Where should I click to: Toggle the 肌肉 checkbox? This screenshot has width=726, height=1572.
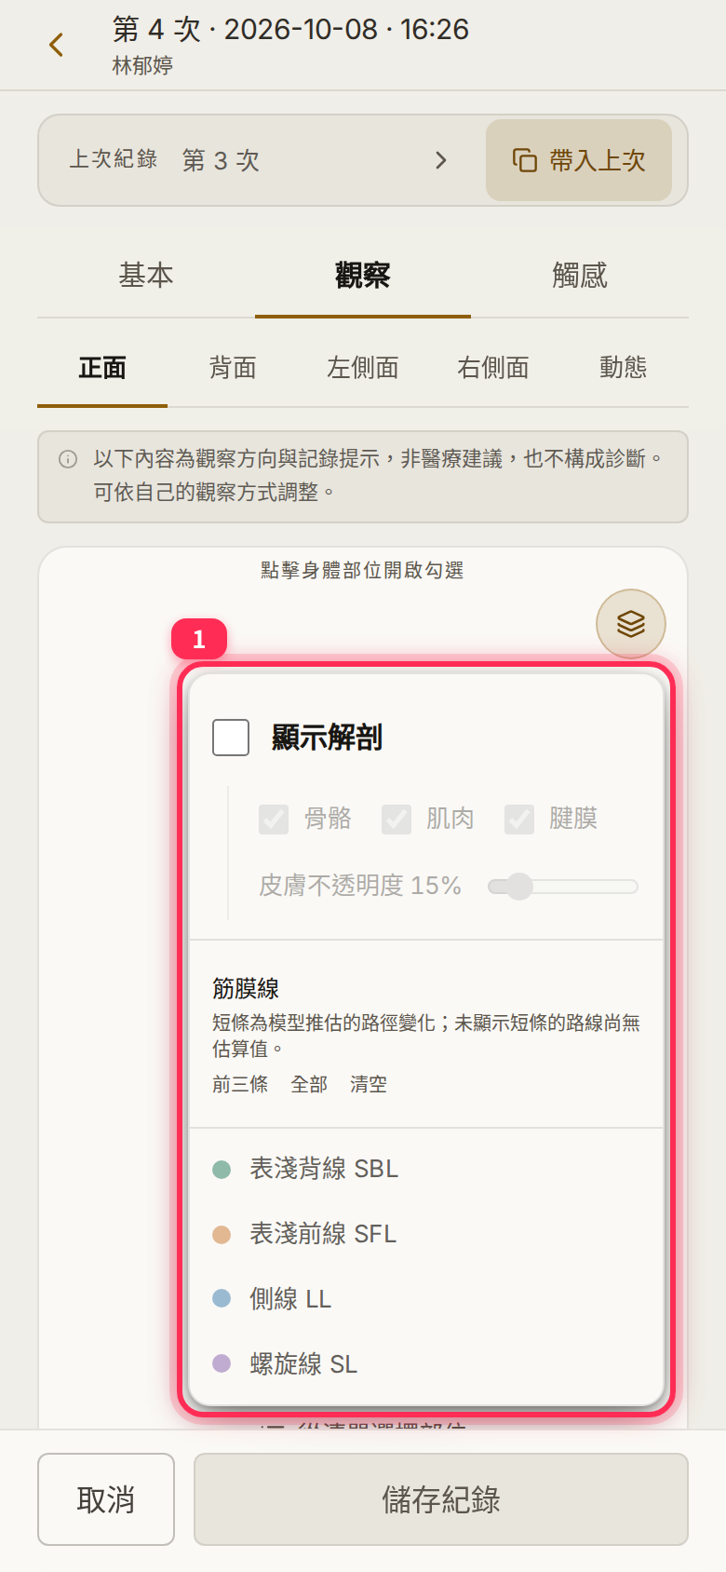click(x=397, y=820)
